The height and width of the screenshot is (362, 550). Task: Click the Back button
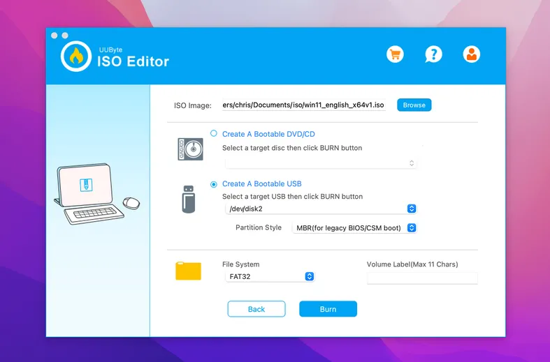[x=256, y=309]
